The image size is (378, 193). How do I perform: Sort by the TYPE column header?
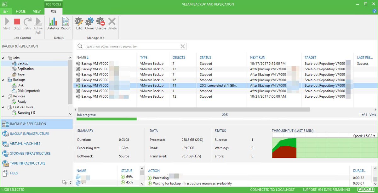pos(144,58)
